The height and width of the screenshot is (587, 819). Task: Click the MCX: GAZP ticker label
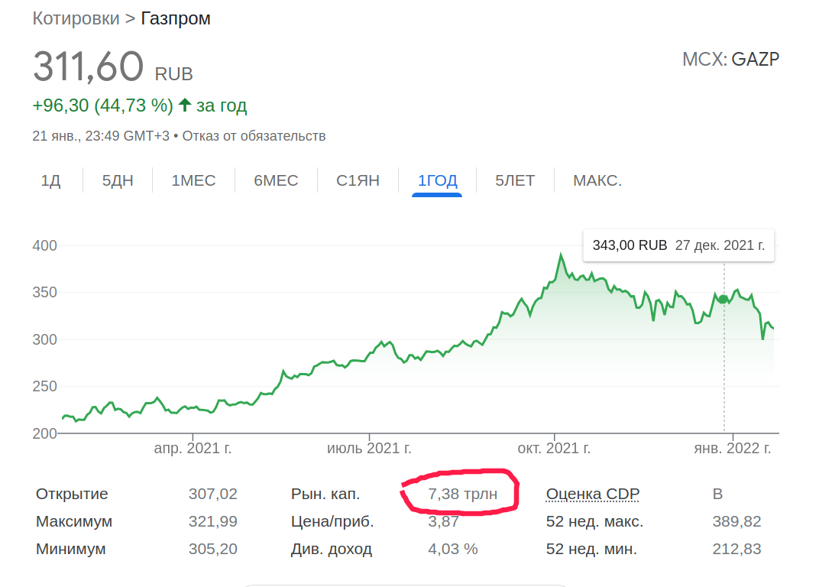tap(730, 59)
